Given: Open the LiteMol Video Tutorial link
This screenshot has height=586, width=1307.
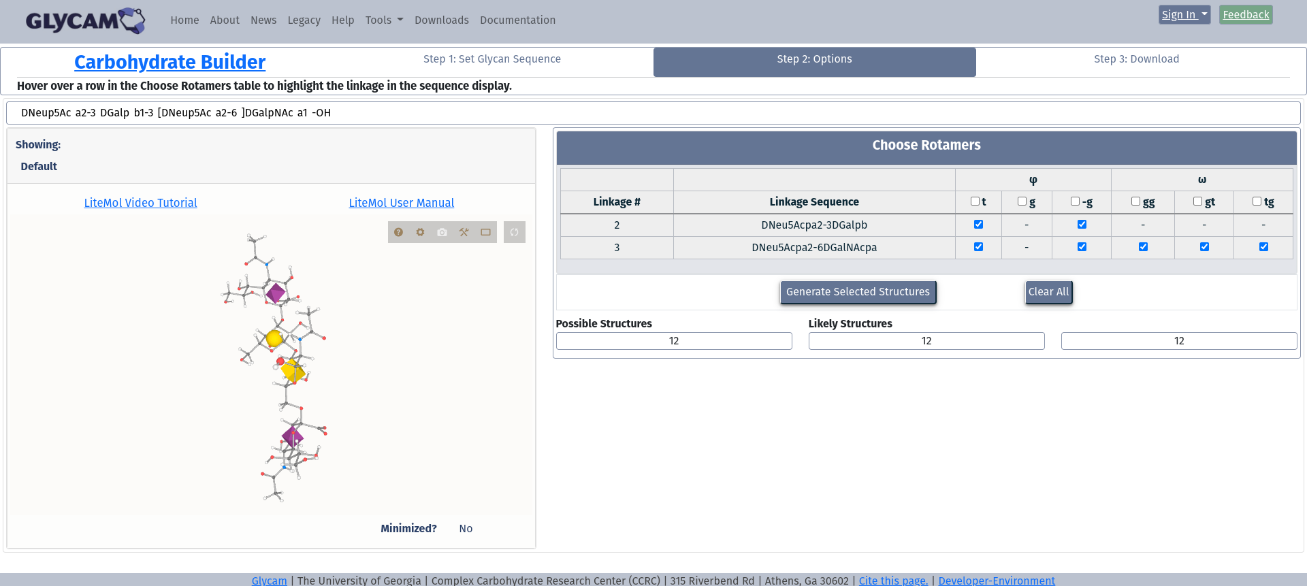Looking at the screenshot, I should (140, 203).
